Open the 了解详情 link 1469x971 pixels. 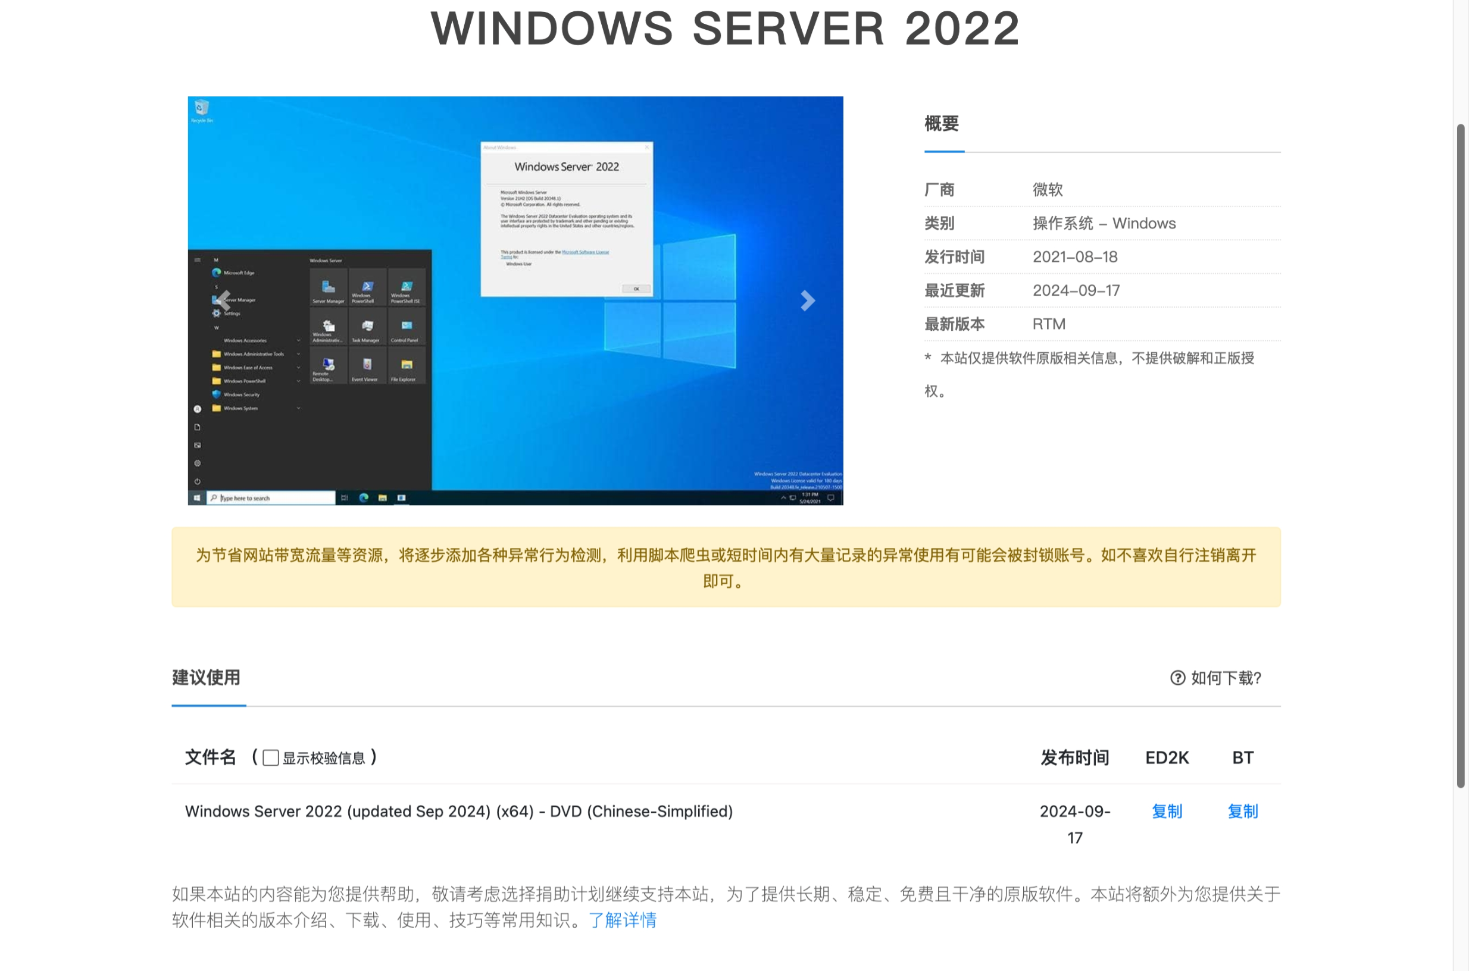pos(622,920)
